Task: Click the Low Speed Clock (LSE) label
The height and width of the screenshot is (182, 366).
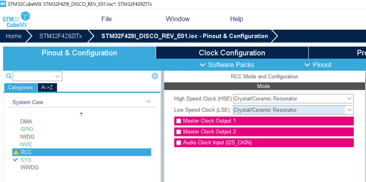Action: [x=202, y=110]
